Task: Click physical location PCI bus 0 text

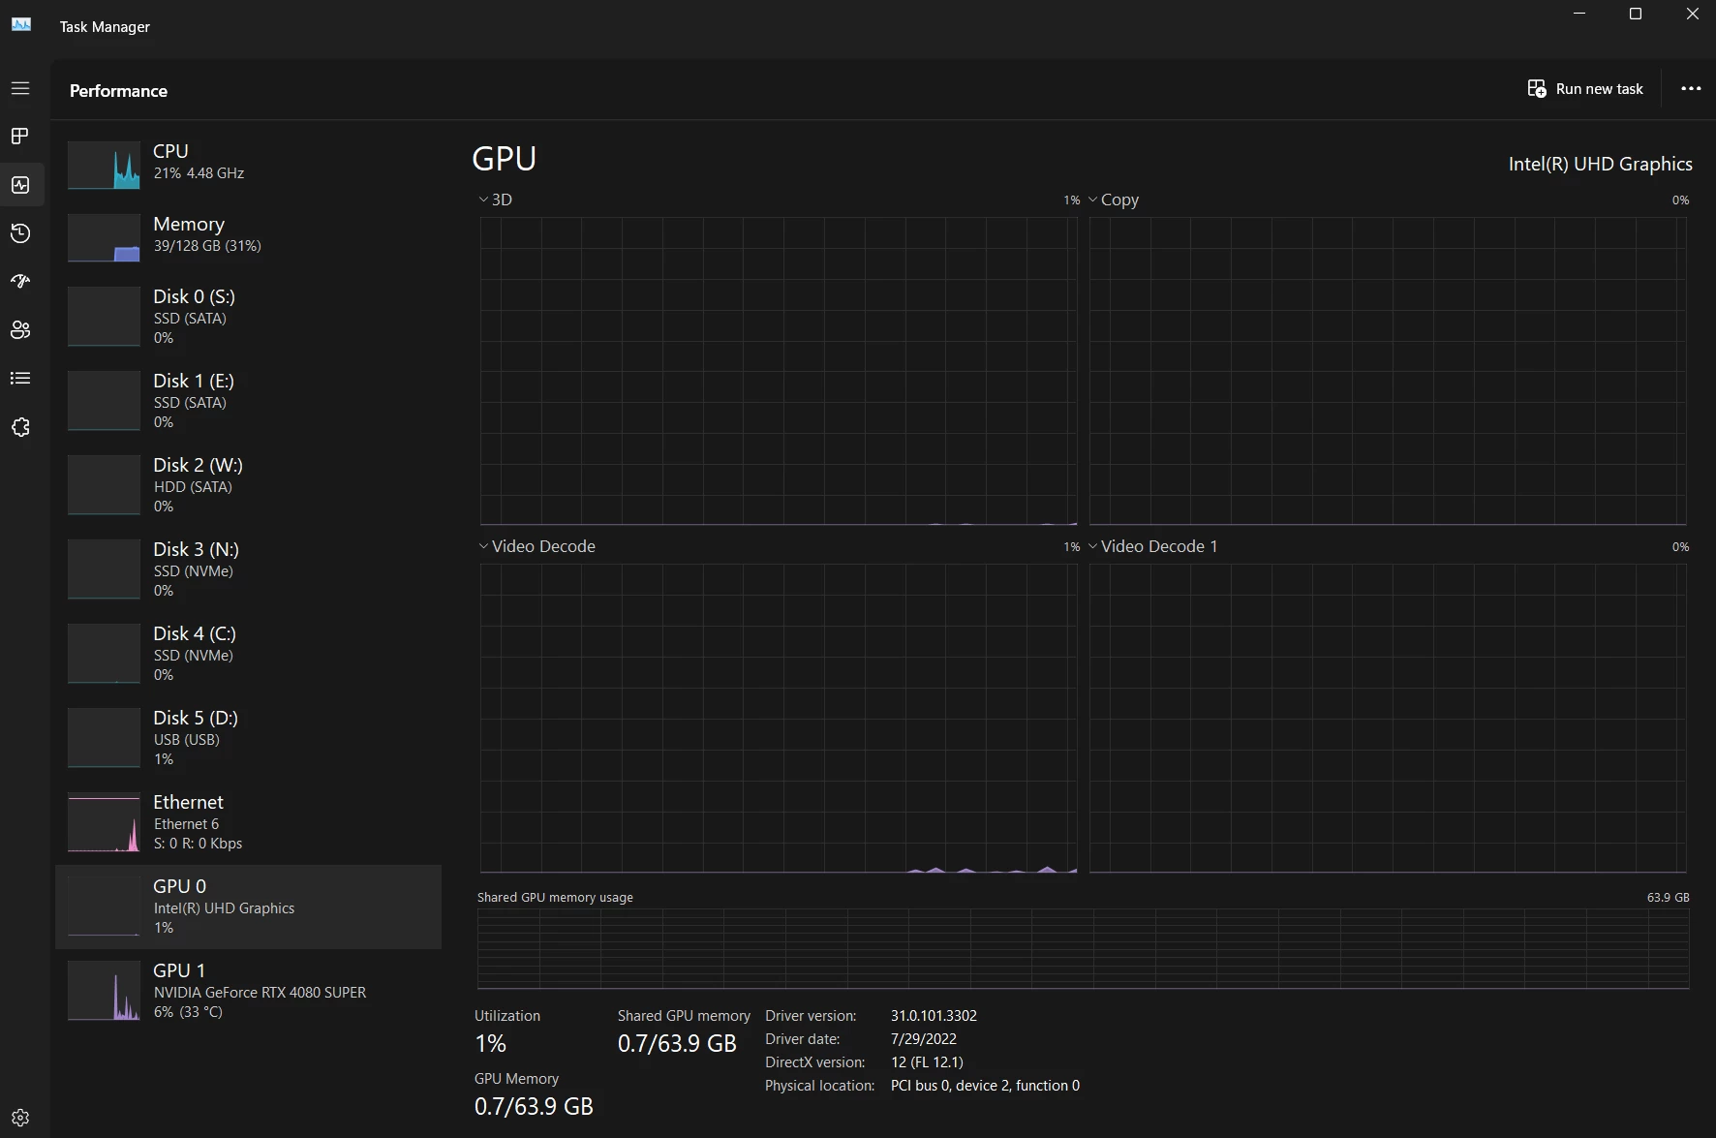Action: tap(985, 1086)
